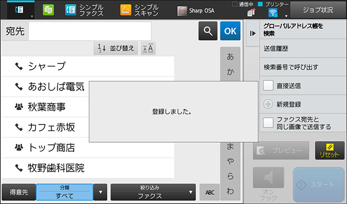Open the 分類 dropdown arrow
347x204 pixels.
100,192
